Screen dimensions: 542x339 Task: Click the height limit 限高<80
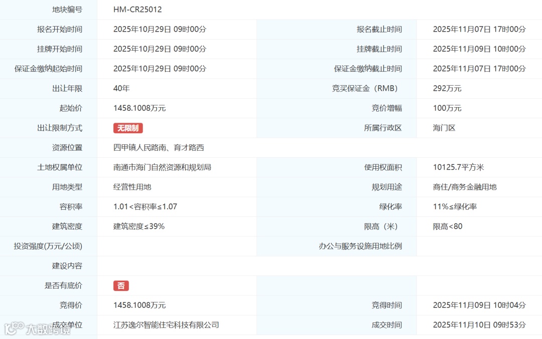click(x=448, y=226)
